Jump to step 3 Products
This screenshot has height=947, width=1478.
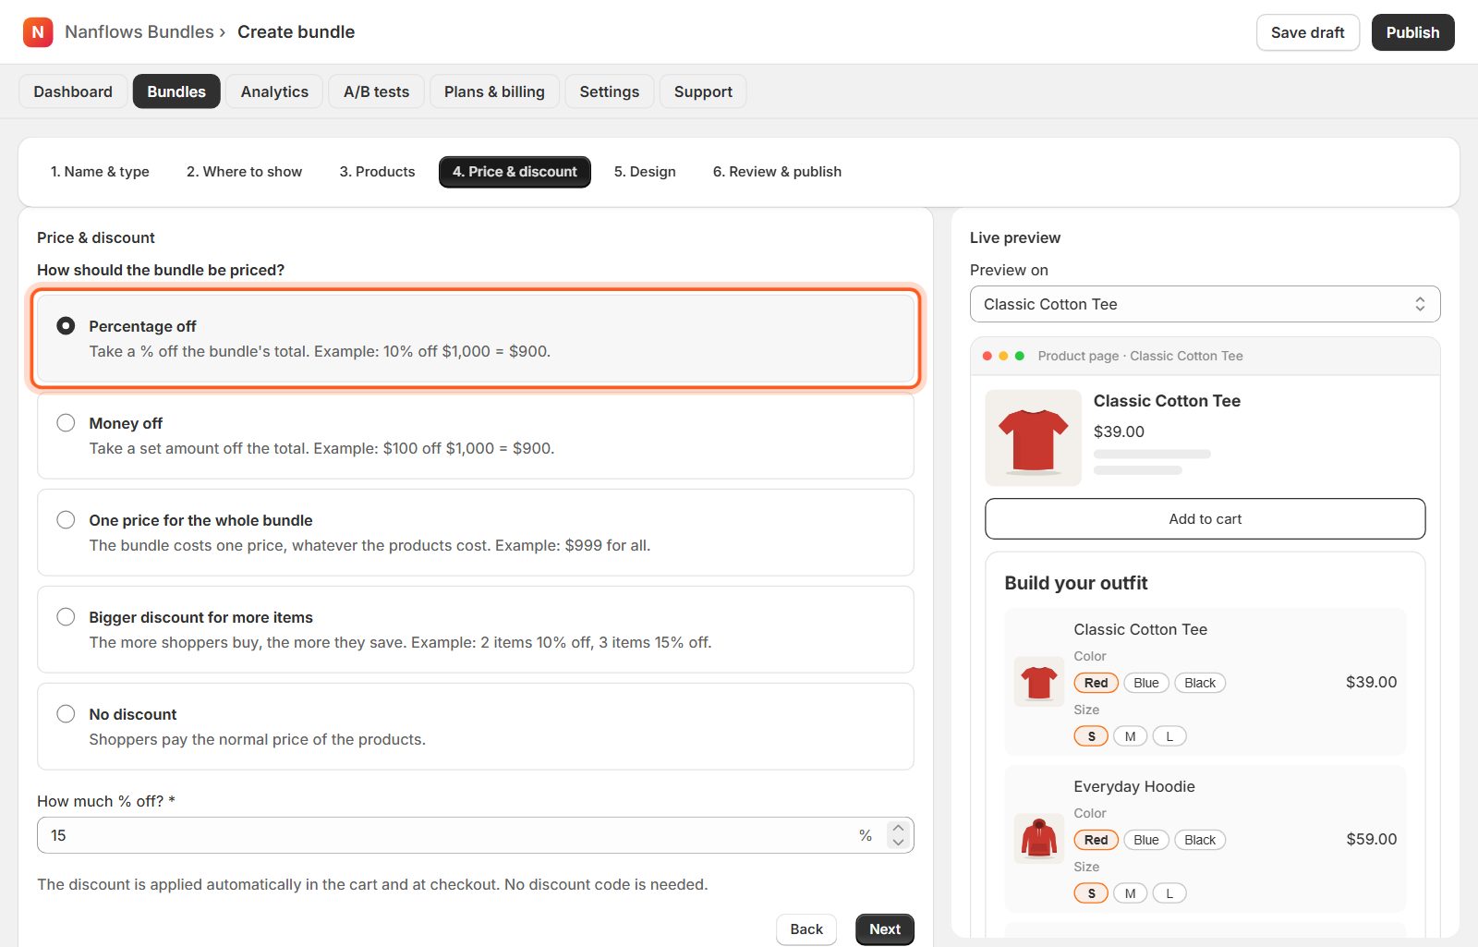[377, 172]
